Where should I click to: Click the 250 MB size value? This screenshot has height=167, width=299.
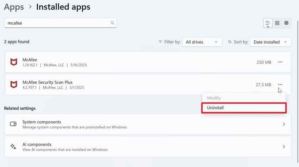point(264,62)
